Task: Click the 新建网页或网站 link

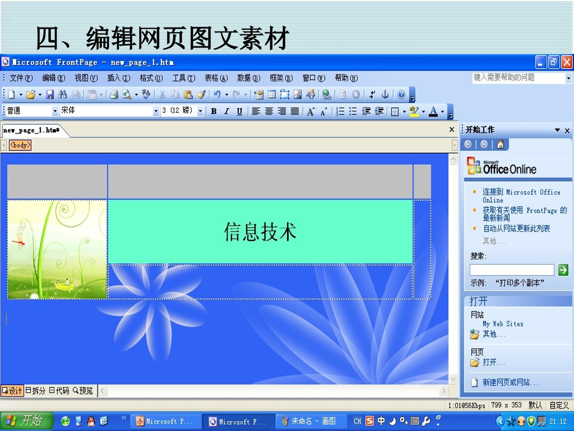Action: tap(510, 382)
